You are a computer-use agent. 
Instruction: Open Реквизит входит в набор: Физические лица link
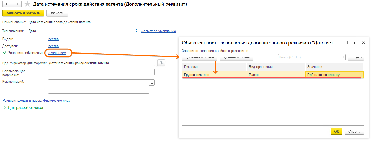[36, 100]
